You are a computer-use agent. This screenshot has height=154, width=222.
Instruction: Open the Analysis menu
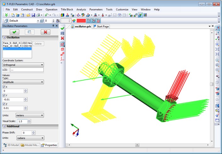click(x=81, y=9)
